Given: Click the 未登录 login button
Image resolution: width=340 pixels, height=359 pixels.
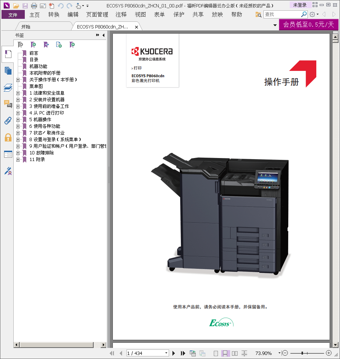Looking at the screenshot, I should click(300, 5).
